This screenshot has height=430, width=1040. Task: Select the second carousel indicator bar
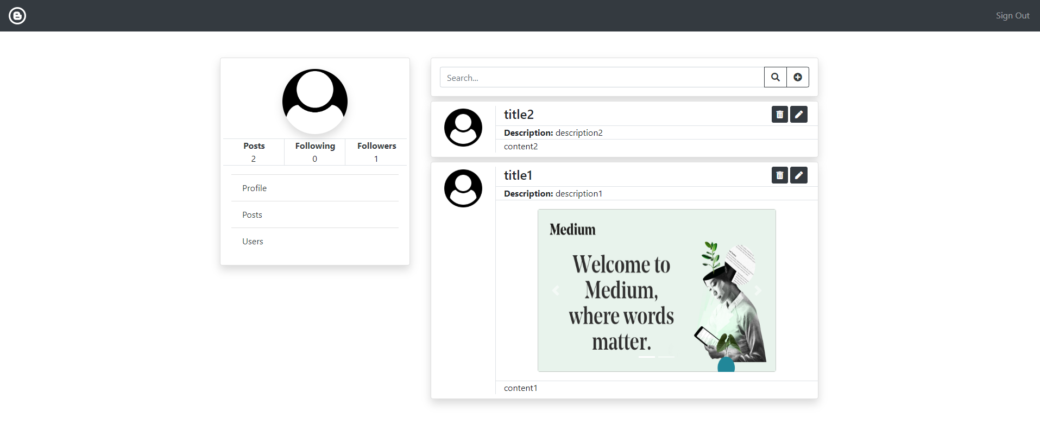(666, 357)
